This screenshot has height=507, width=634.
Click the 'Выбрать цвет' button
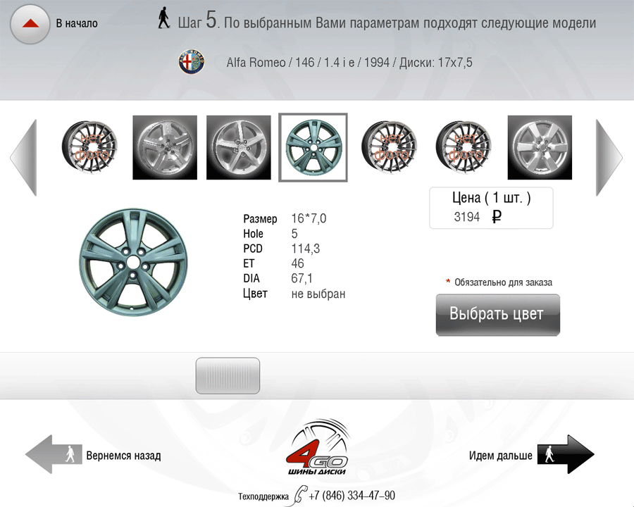[498, 315]
